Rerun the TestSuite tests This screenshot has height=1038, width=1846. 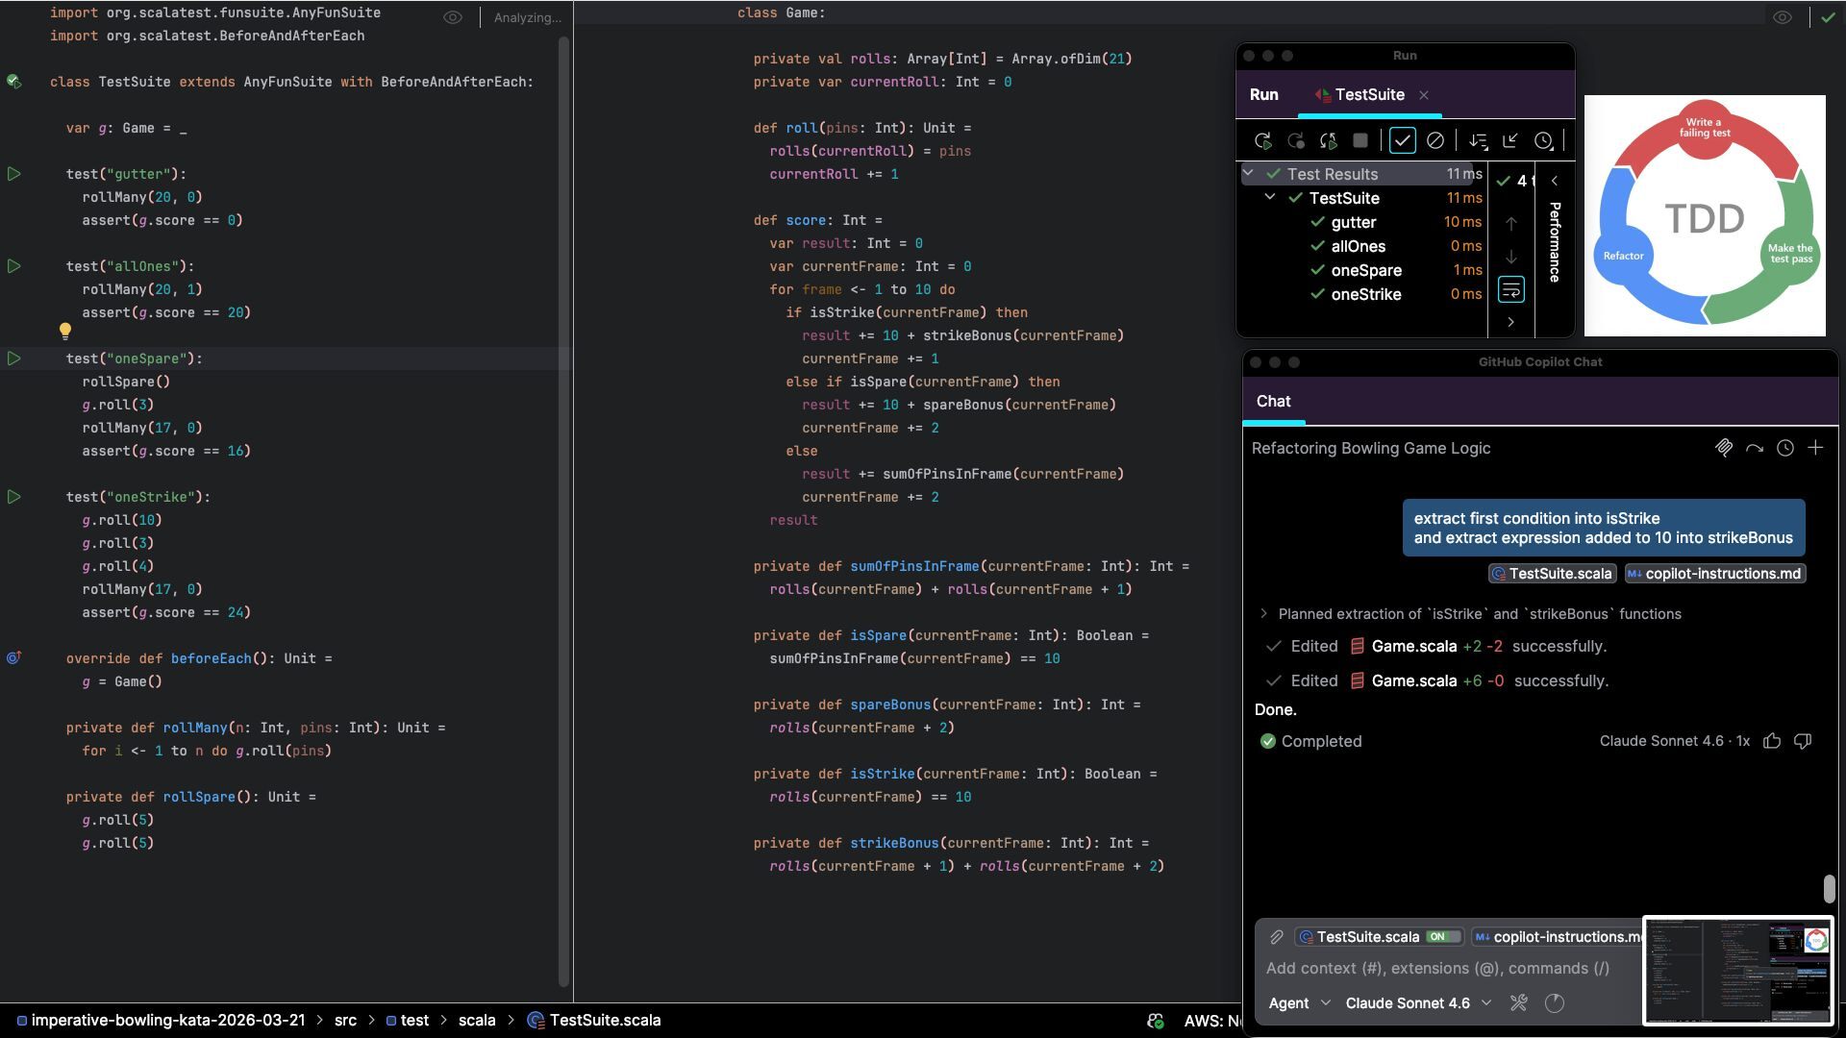click(x=1262, y=141)
